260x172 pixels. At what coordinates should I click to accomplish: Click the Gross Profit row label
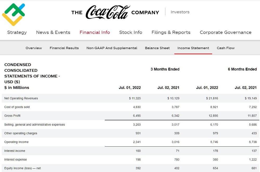click(12, 116)
